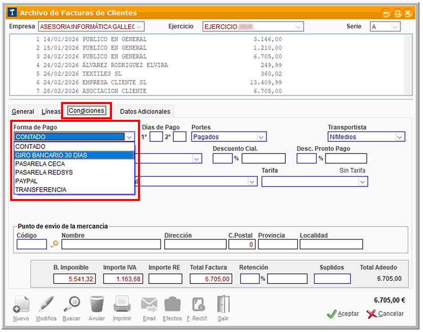
Task: Switch to the Líneas tab
Action: coord(51,111)
